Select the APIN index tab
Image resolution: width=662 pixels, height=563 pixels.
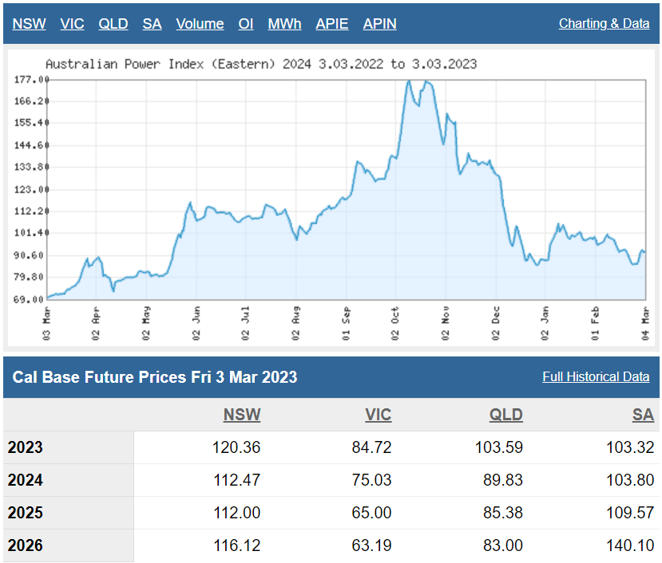[x=380, y=24]
